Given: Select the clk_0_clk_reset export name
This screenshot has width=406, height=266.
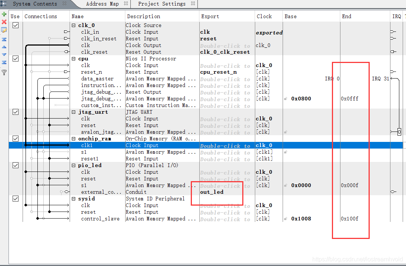Looking at the screenshot, I should (225, 52).
